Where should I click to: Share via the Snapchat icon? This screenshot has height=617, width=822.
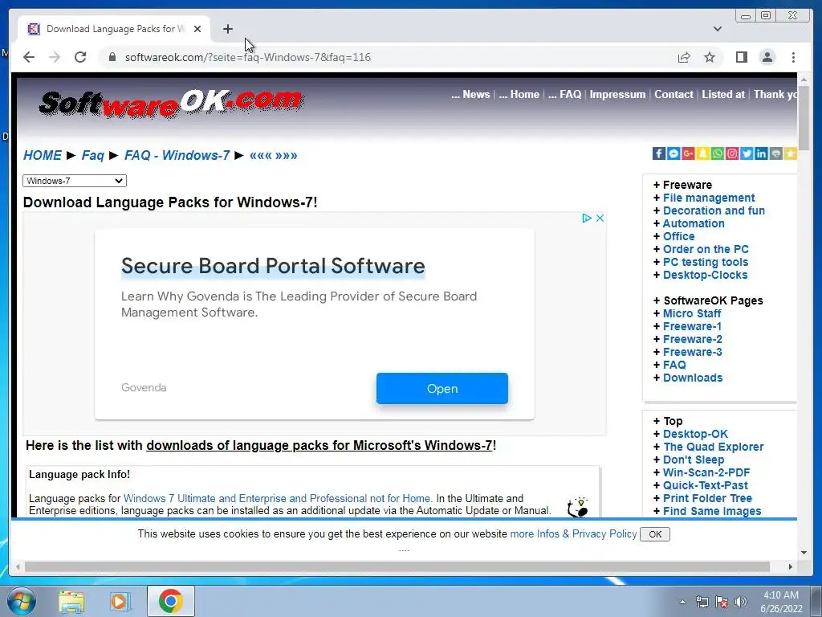[703, 153]
